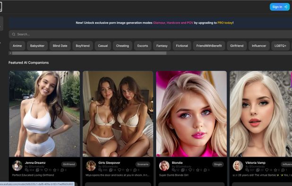Click the image count icon on Viktoria Vamp
This screenshot has width=292, height=186.
pos(258,170)
